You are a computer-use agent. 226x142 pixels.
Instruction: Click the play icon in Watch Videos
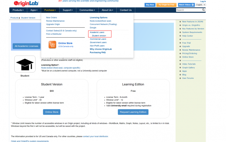193,5
